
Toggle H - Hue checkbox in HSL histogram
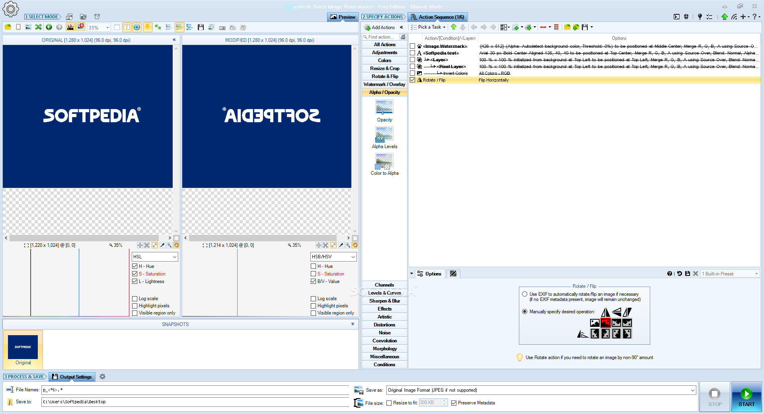coord(134,266)
